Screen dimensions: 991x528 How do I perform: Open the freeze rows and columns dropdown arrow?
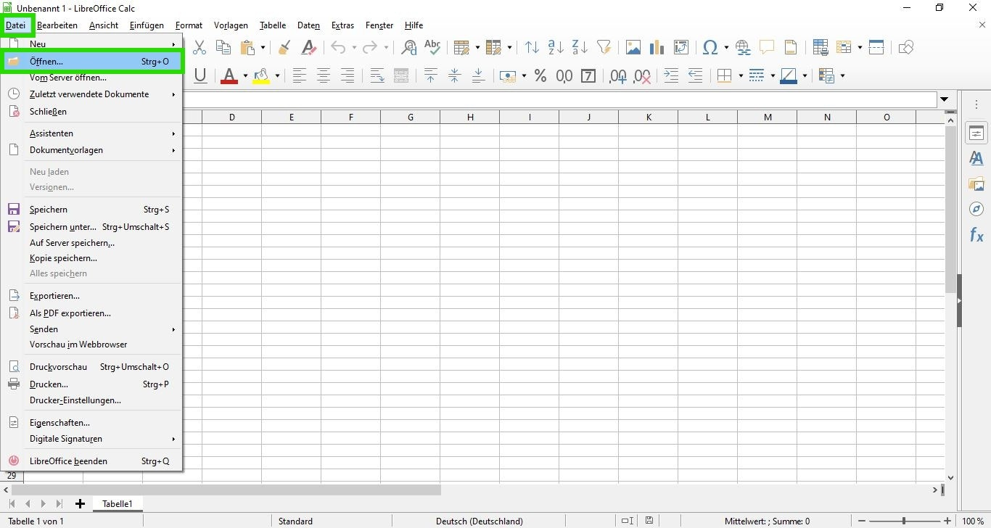coord(860,48)
